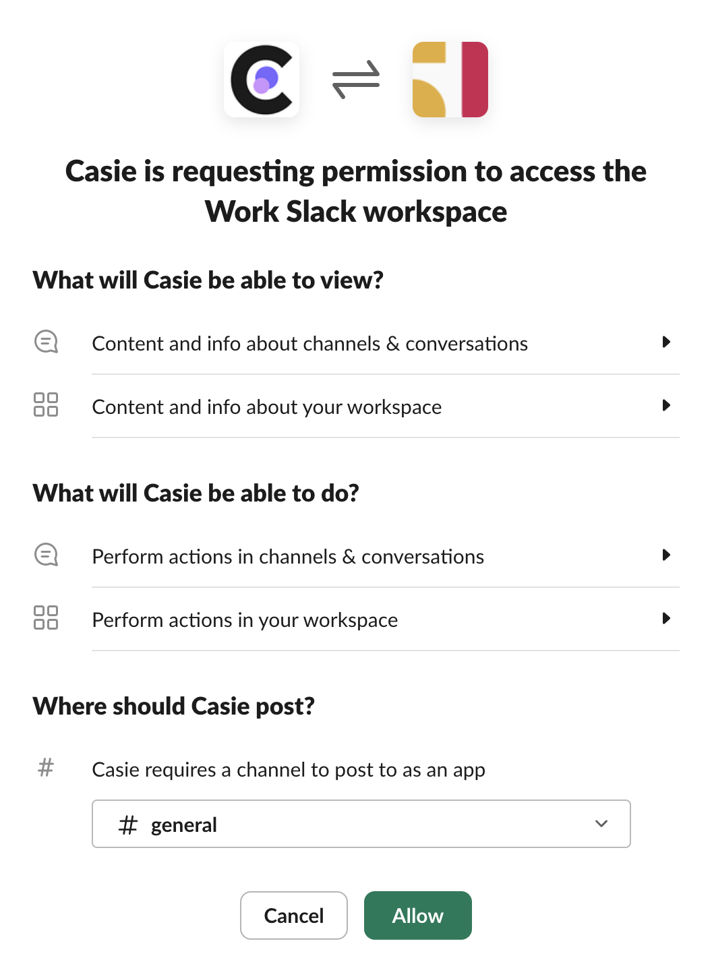
Task: Click 'Perform actions in your workspace' text
Action: [245, 620]
